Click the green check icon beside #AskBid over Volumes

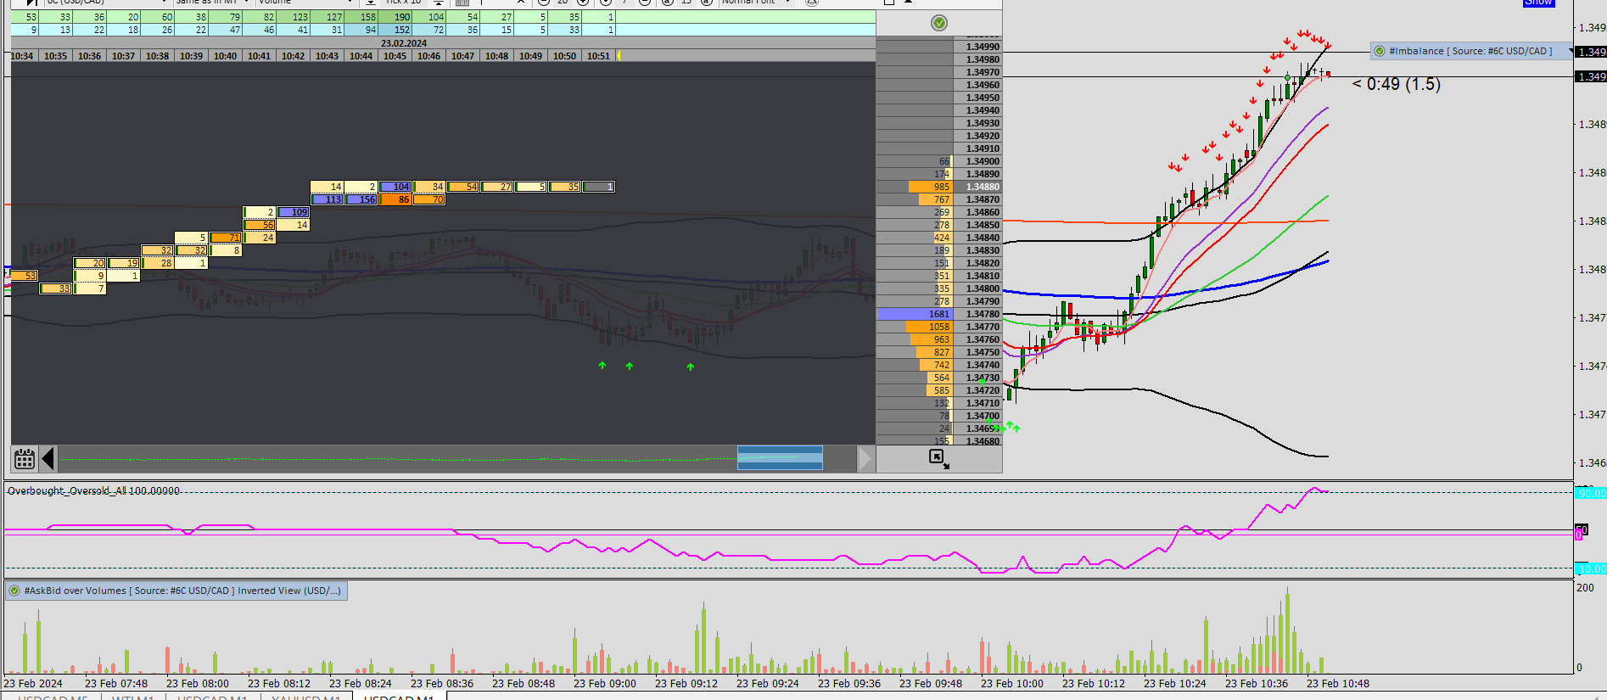coord(14,591)
